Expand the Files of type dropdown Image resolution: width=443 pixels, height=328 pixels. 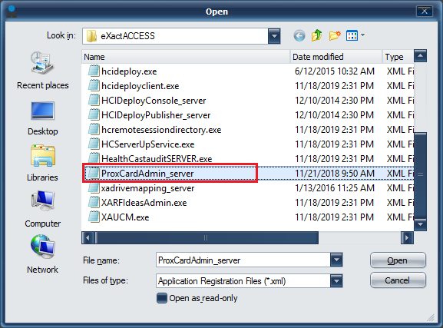click(x=336, y=281)
